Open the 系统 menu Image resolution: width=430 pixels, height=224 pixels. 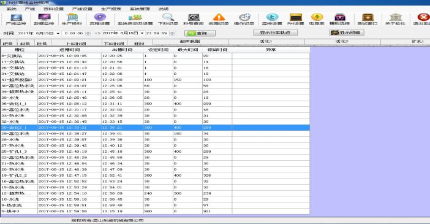point(11,9)
